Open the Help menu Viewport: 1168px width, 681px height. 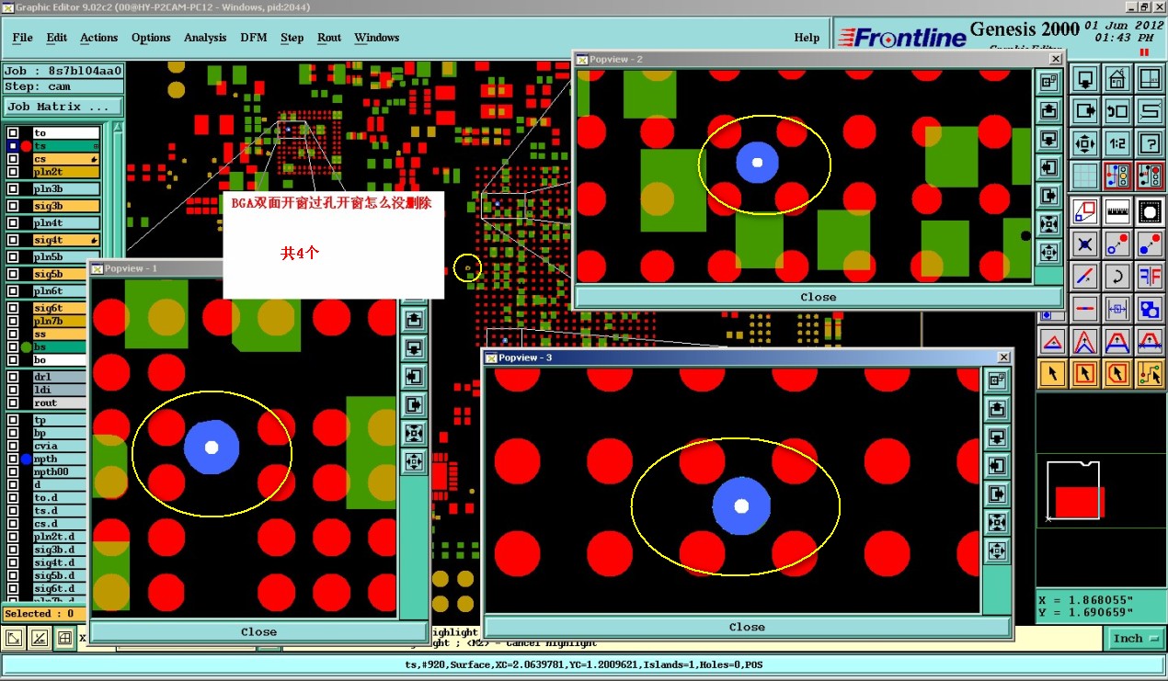[x=807, y=38]
